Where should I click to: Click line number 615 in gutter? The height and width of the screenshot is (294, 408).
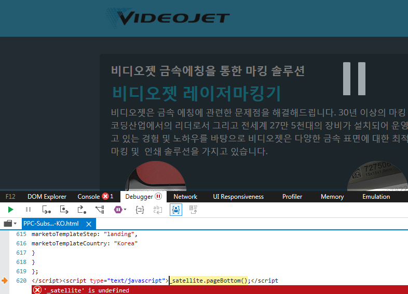[x=21, y=234]
